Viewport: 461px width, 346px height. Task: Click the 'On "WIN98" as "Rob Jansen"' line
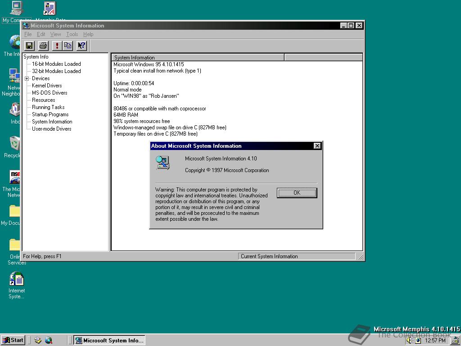pos(146,96)
